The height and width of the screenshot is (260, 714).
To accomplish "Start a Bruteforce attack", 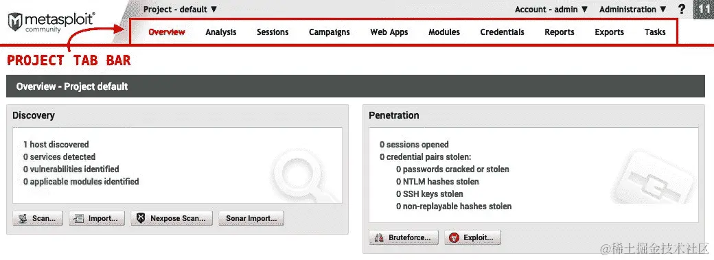I will [404, 237].
